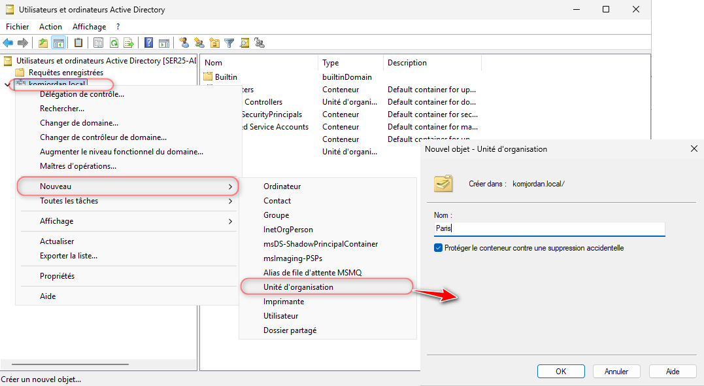Expand the Toutes les tâches submenu arrow
The width and height of the screenshot is (704, 386).
tap(230, 201)
